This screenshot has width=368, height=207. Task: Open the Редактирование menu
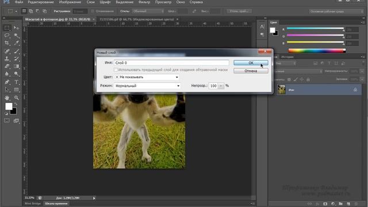coord(41,2)
